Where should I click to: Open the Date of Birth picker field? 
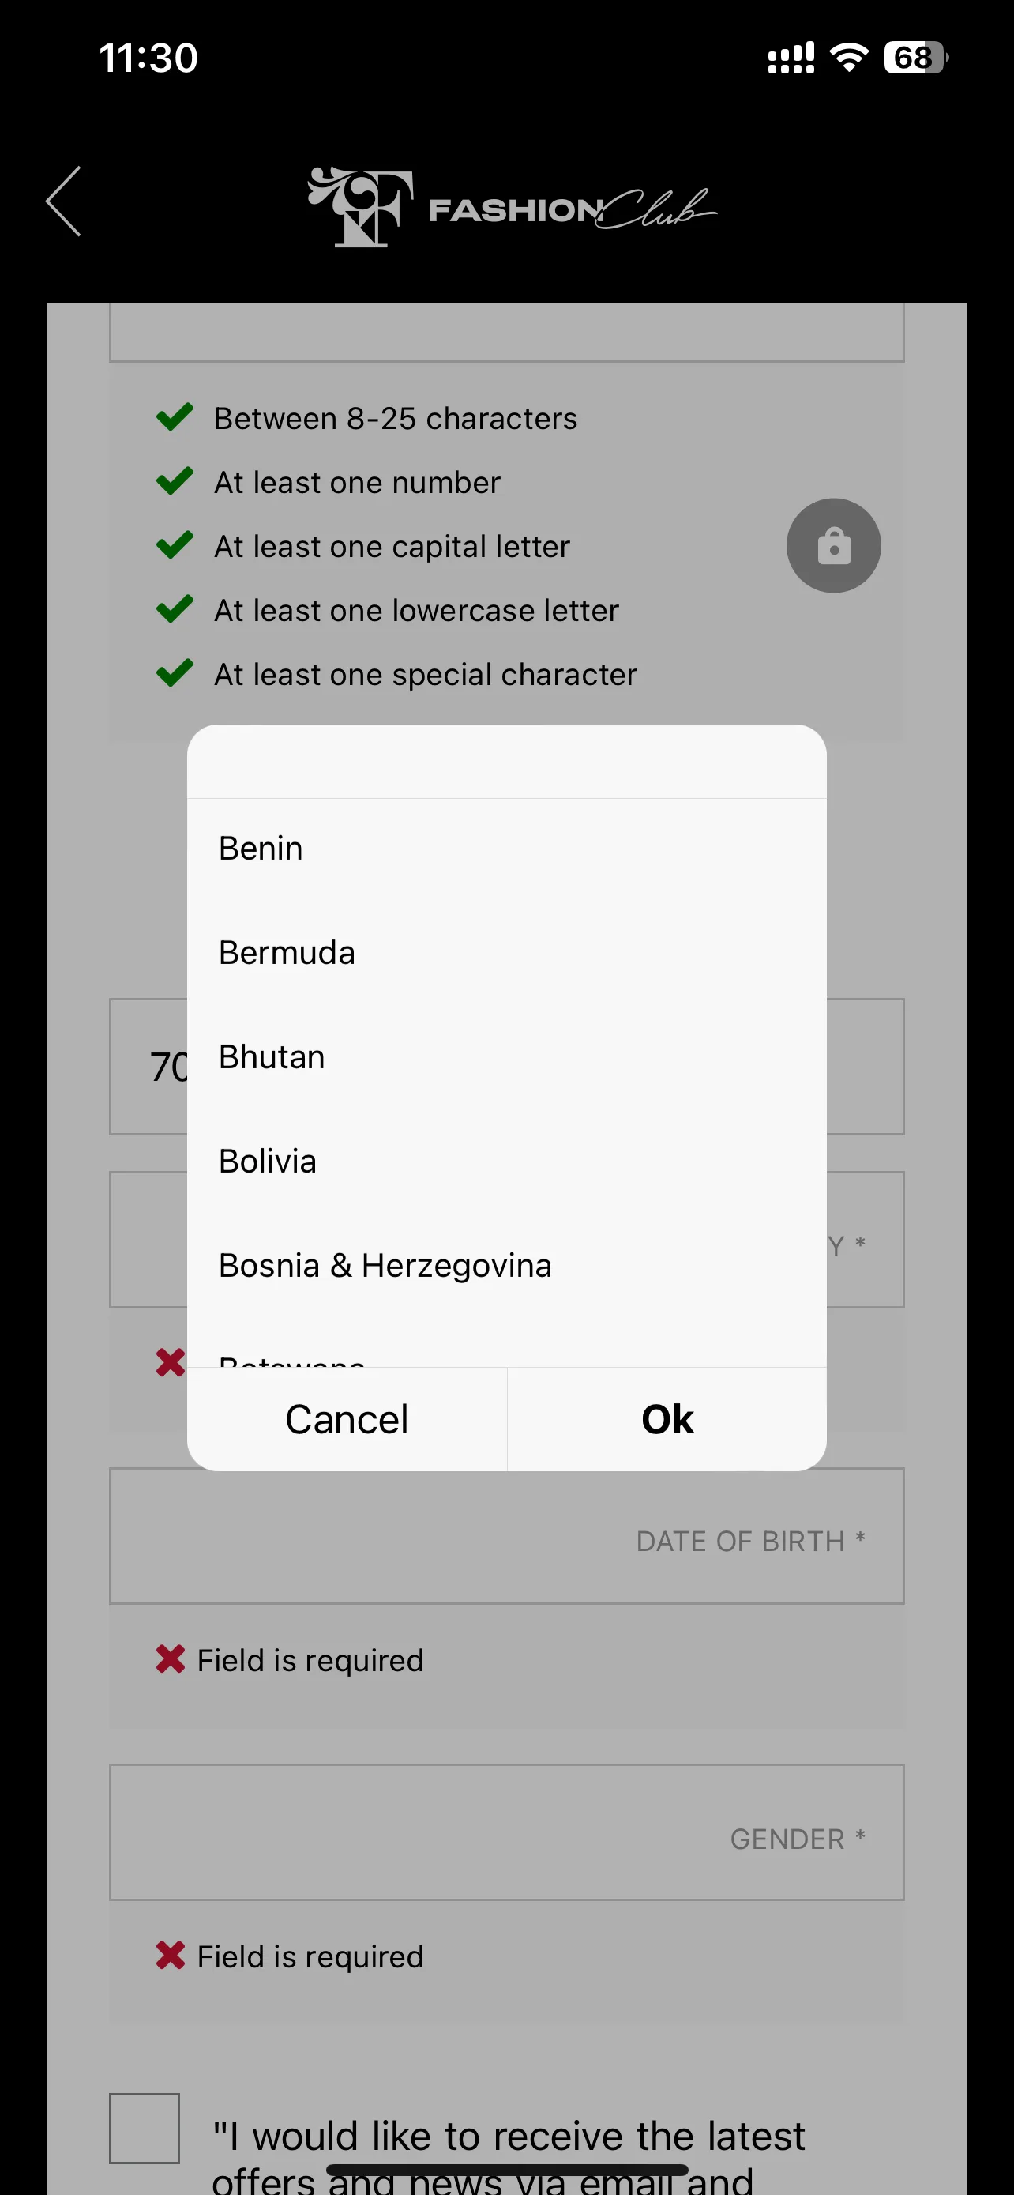506,1535
